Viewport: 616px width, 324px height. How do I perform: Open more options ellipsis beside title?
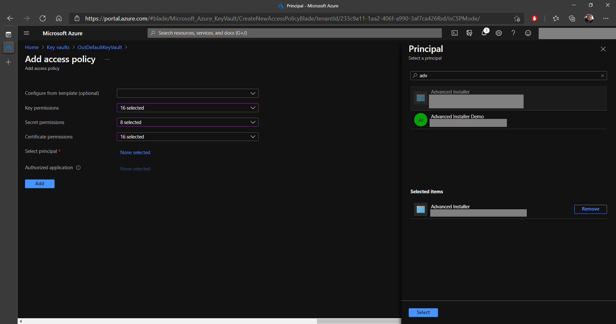107,60
